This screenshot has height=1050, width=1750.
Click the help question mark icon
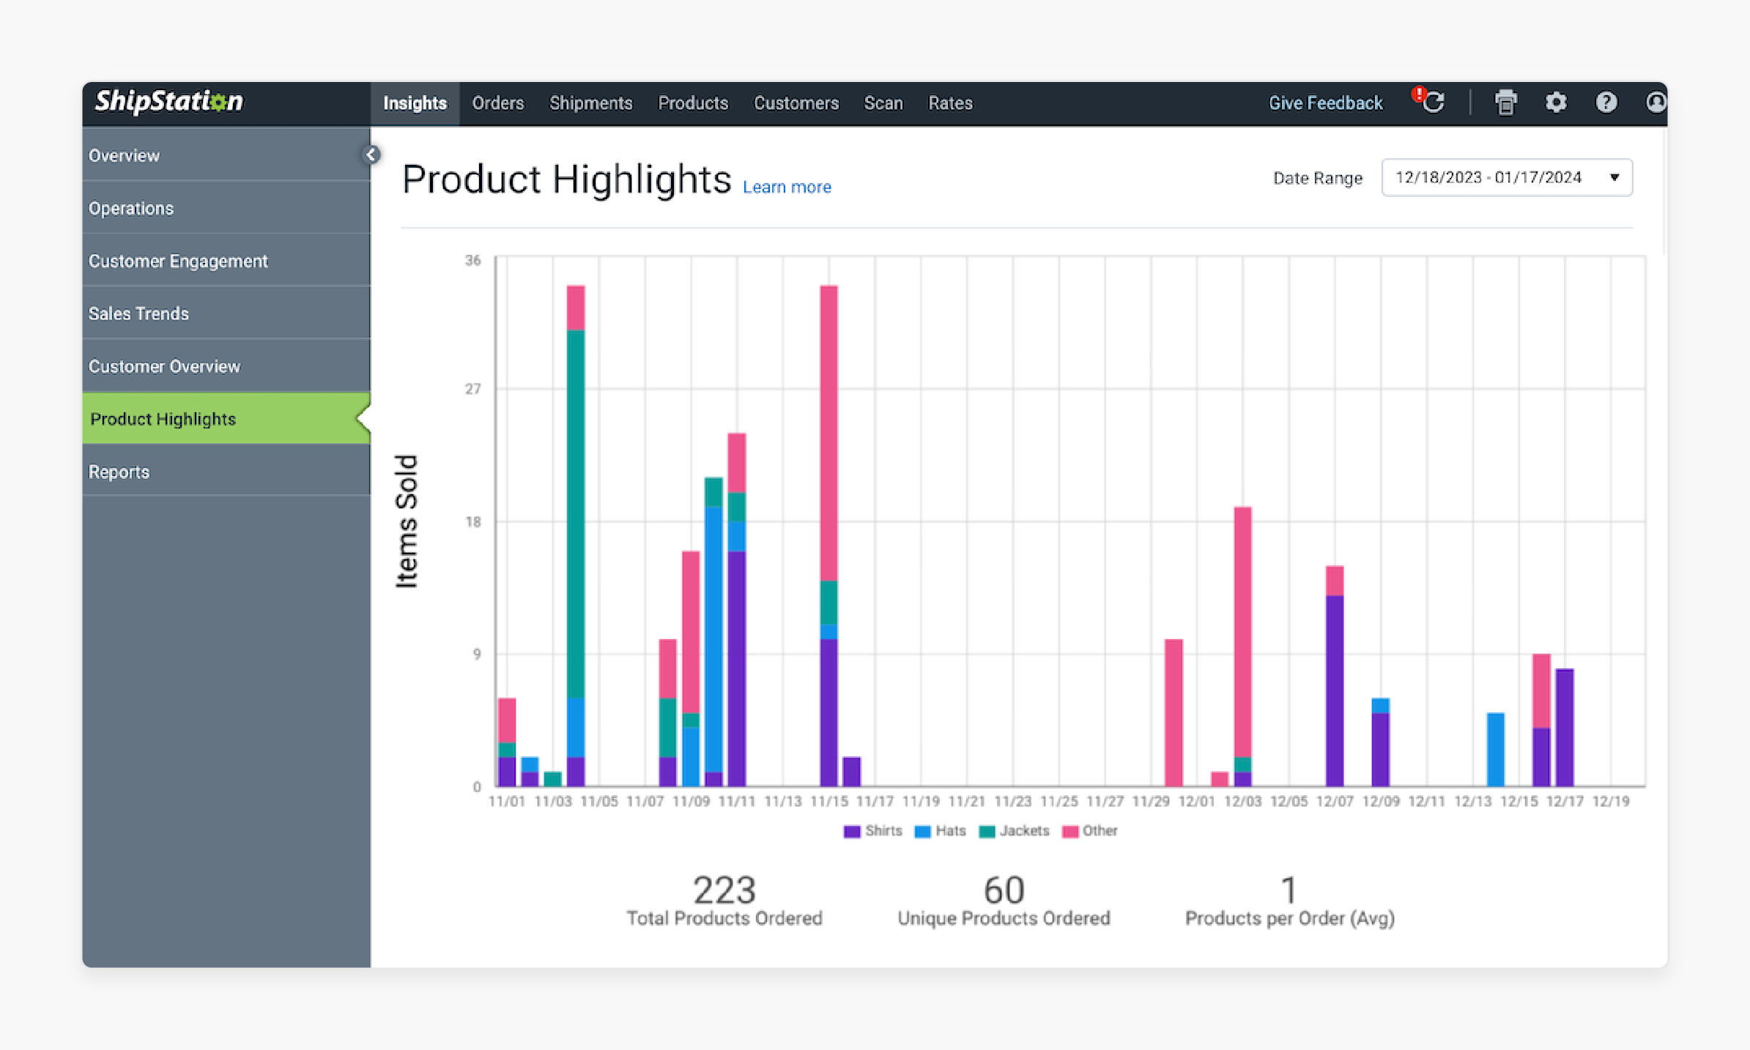coord(1606,103)
